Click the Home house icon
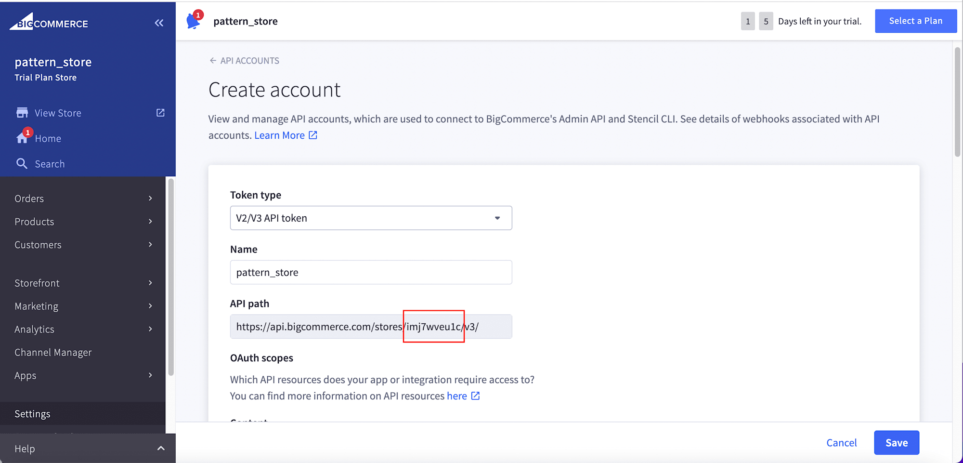 coord(22,138)
